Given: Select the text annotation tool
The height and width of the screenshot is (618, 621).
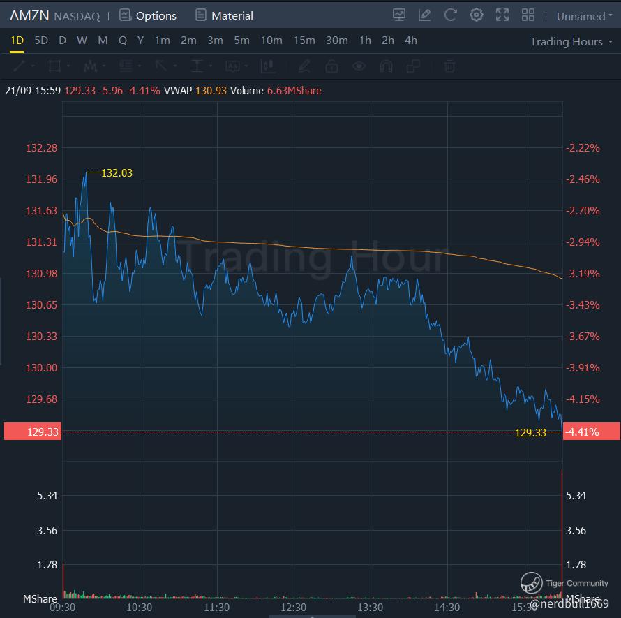Looking at the screenshot, I should pos(232,66).
